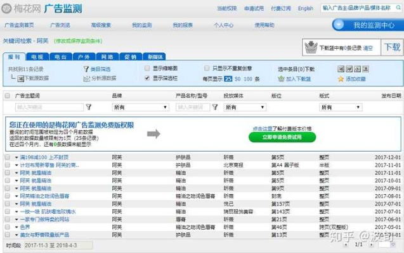Open 个人中心 in navigation menu
This screenshot has width=404, height=253.
pos(223,25)
